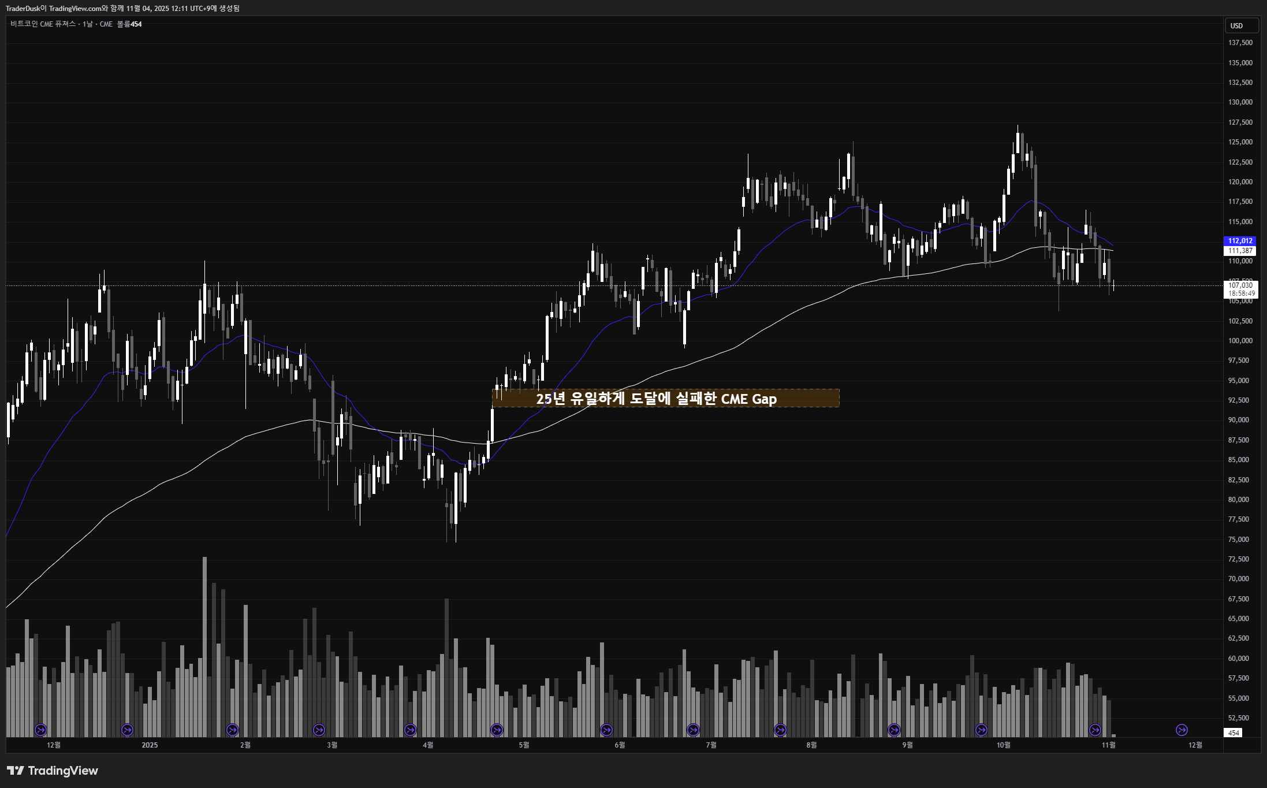Viewport: 1267px width, 788px height.
Task: Click the 2025 year label on the time axis
Action: [150, 745]
